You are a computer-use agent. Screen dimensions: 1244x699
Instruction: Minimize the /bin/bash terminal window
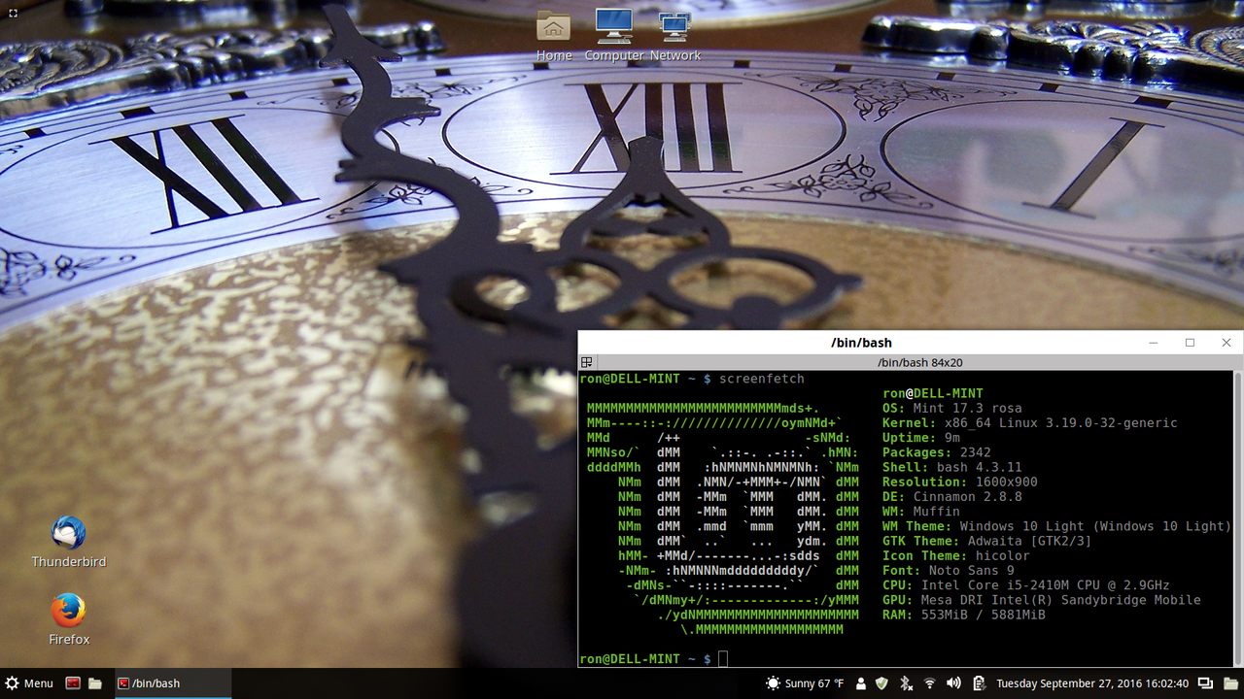click(x=1154, y=343)
